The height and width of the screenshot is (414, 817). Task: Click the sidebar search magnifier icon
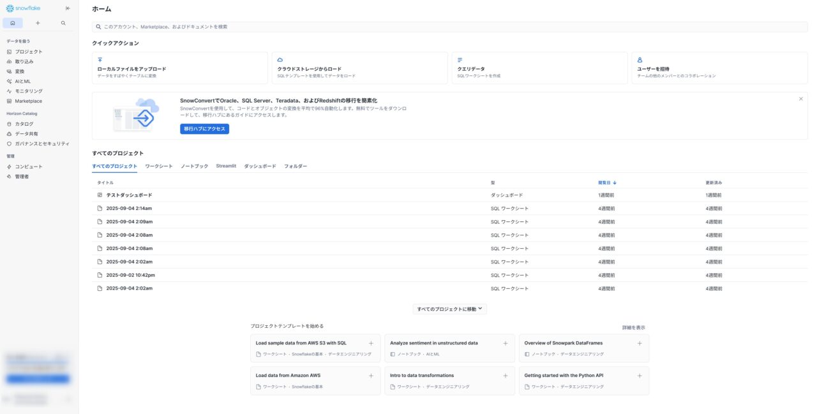click(x=63, y=23)
